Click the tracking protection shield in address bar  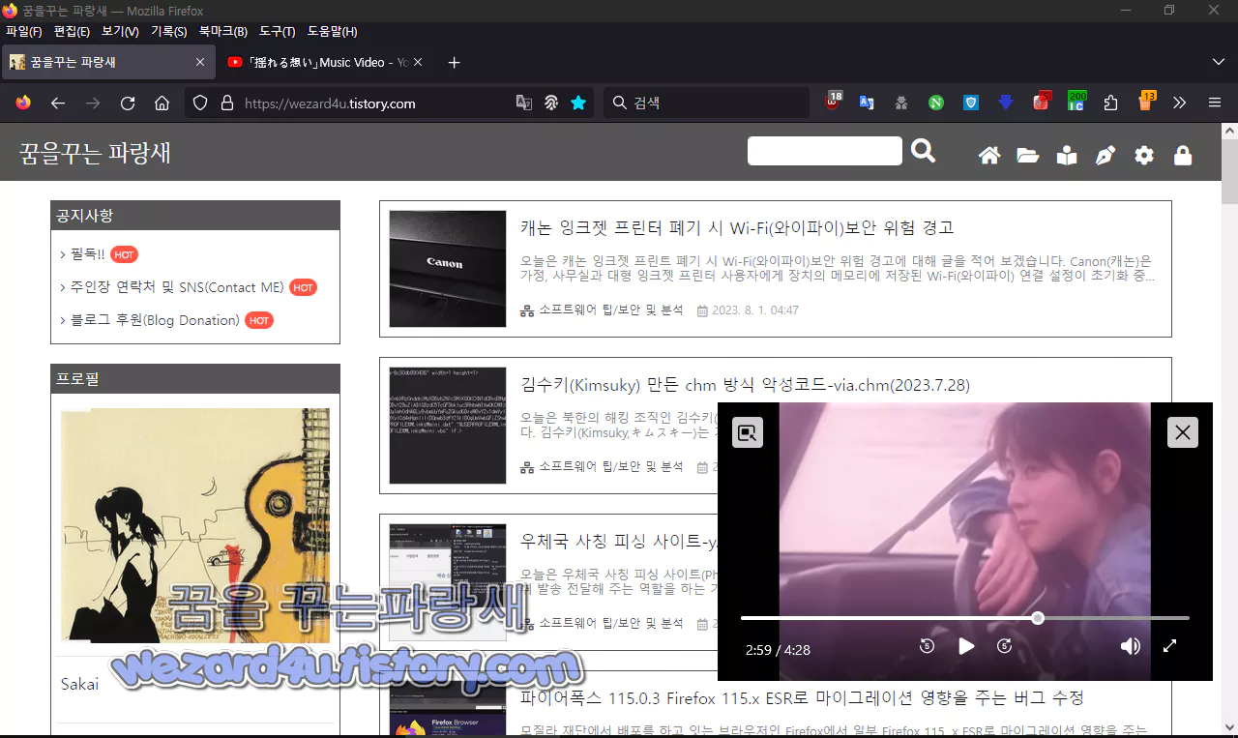pyautogui.click(x=200, y=103)
